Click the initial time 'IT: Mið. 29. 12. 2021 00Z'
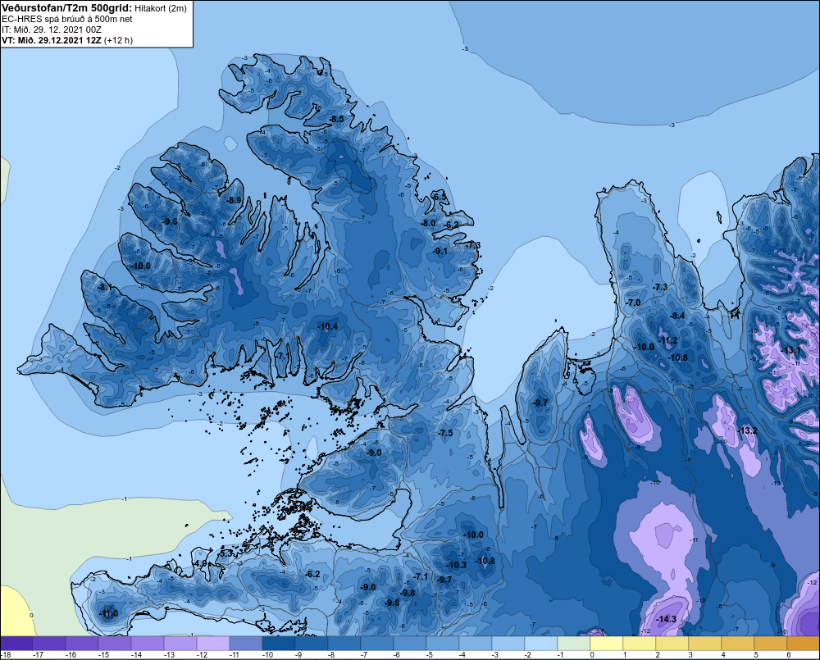The image size is (820, 660). coord(51,30)
